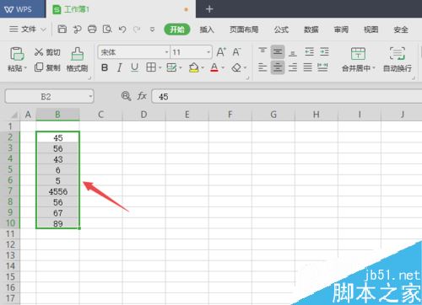Center text horizontally
This screenshot has width=422, height=305.
[x=278, y=67]
